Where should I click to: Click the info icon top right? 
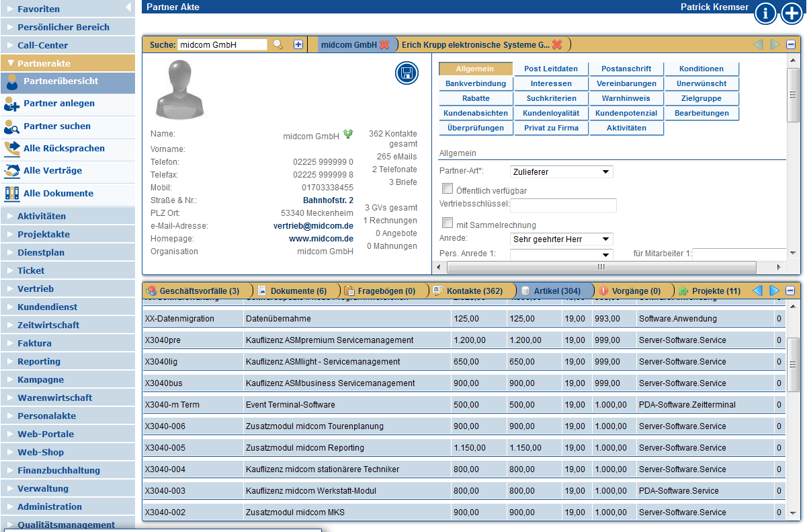coord(765,13)
